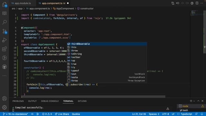Pick the 'testa' testAsyncBlock snippet

coord(107,77)
